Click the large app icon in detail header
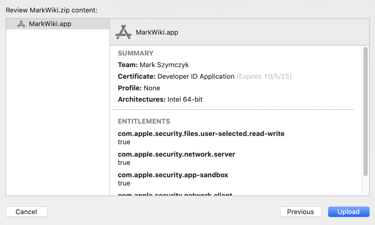Viewport: 375px width, 225px height. [x=123, y=32]
